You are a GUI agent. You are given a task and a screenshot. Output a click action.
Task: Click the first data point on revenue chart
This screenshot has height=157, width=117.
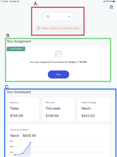tap(14, 155)
